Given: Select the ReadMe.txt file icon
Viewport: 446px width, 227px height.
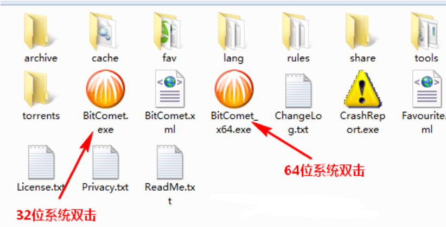Looking at the screenshot, I should click(170, 162).
